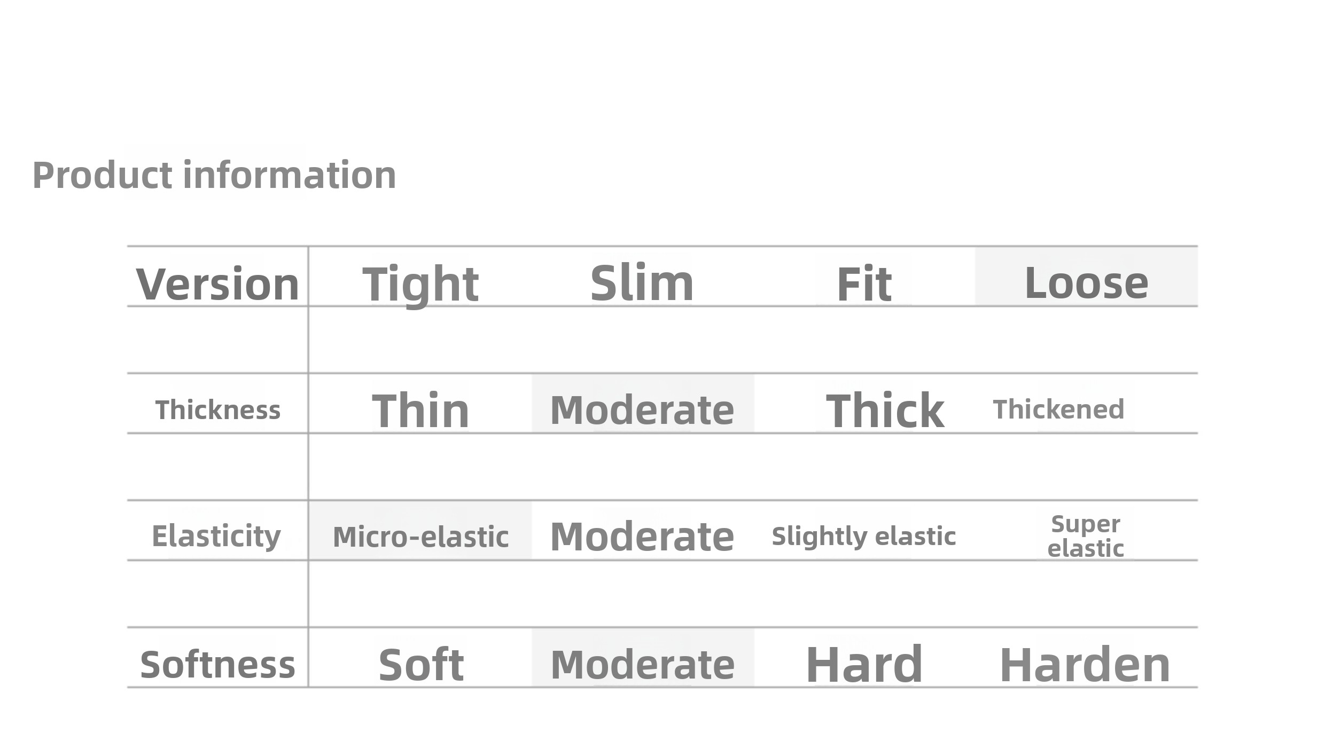
Task: Select Moderate in the Elasticity row
Action: [x=642, y=537]
